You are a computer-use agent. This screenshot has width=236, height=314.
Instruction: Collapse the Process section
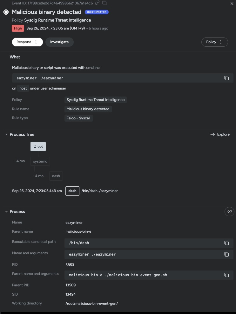coord(6,211)
